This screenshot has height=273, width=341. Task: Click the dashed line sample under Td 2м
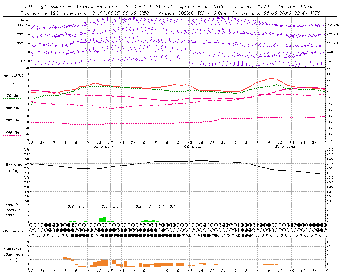click(12, 99)
